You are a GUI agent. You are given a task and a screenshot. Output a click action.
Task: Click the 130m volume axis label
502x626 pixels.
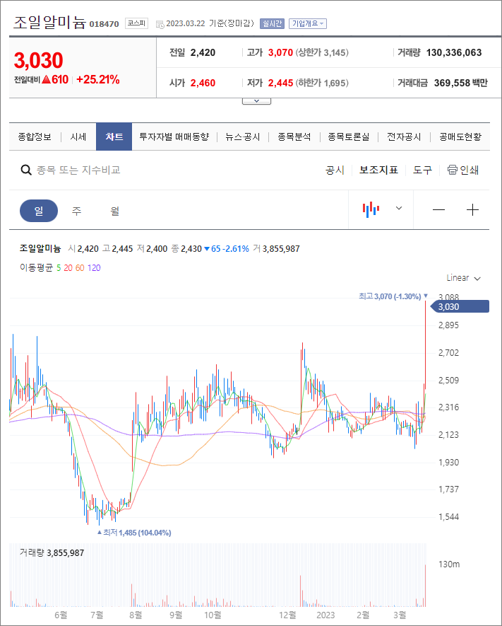[x=449, y=564]
